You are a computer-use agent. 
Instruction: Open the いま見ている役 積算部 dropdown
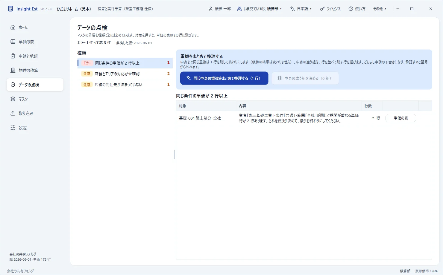[x=260, y=9]
